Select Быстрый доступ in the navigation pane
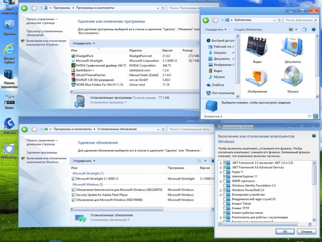 tap(220, 41)
